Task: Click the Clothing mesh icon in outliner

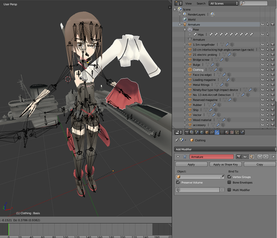Action: tap(190, 70)
